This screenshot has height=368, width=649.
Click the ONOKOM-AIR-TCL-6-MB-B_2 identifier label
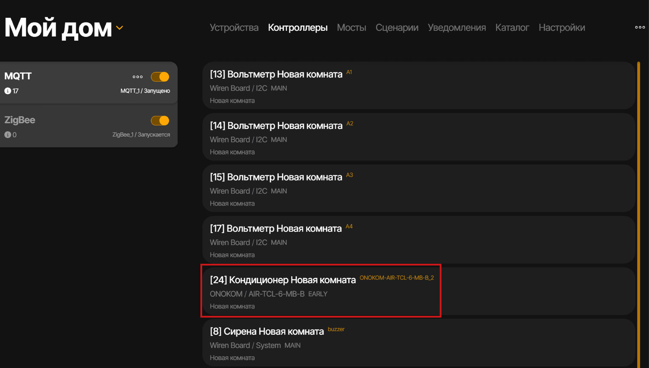pyautogui.click(x=397, y=278)
